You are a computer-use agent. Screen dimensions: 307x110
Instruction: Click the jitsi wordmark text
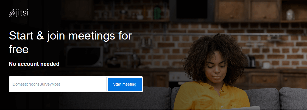tap(22, 13)
